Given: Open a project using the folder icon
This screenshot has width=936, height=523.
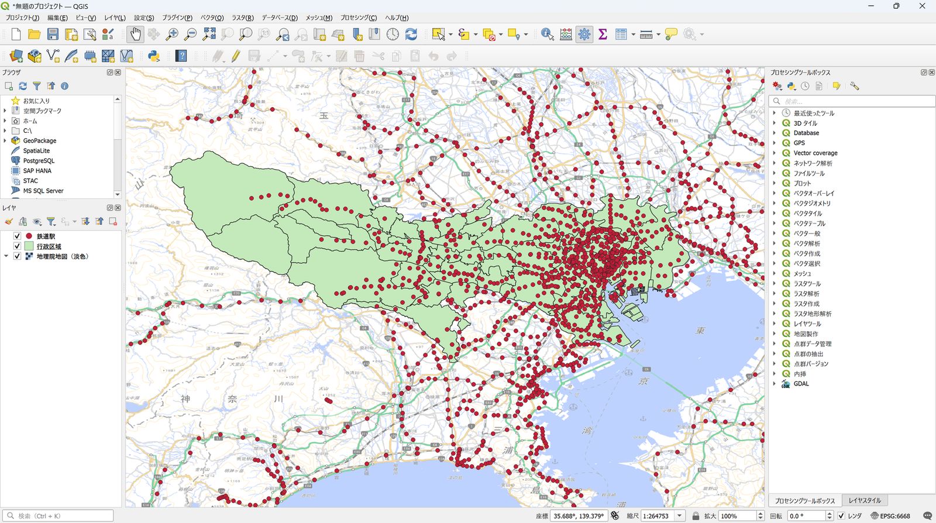Looking at the screenshot, I should (x=35, y=35).
